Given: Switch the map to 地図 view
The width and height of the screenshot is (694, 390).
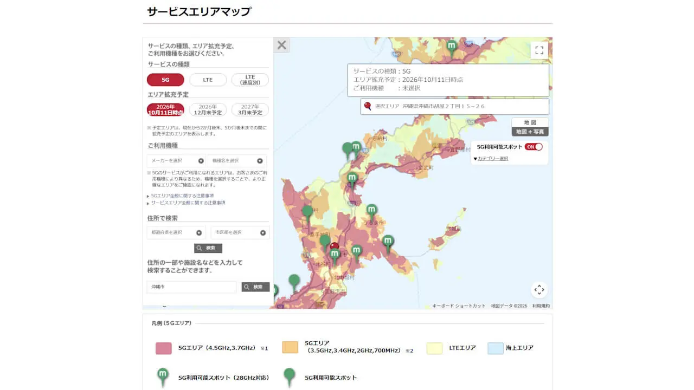Looking at the screenshot, I should (x=530, y=122).
